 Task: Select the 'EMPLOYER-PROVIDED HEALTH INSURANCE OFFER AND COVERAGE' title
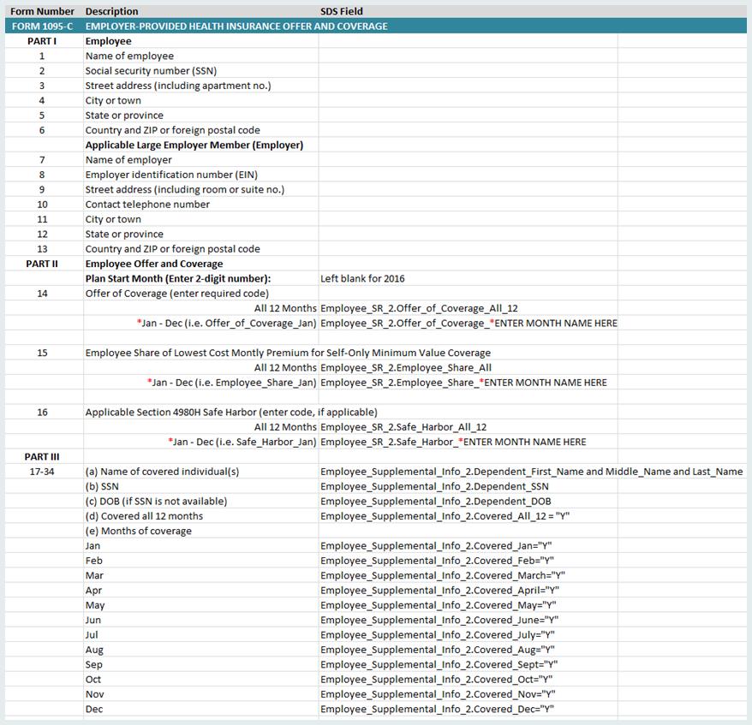pos(236,26)
